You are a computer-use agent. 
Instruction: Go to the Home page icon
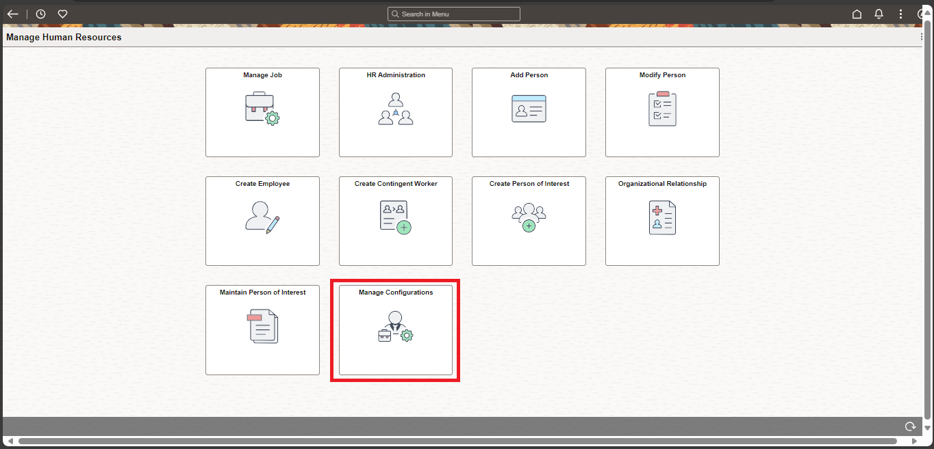coord(857,14)
